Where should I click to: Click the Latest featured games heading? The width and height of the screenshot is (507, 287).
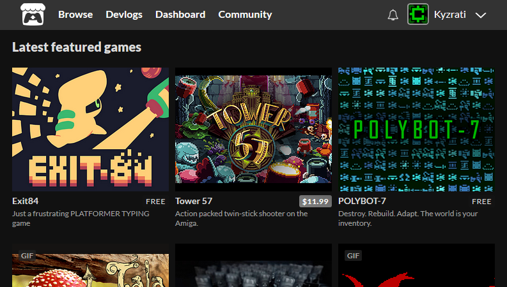77,47
